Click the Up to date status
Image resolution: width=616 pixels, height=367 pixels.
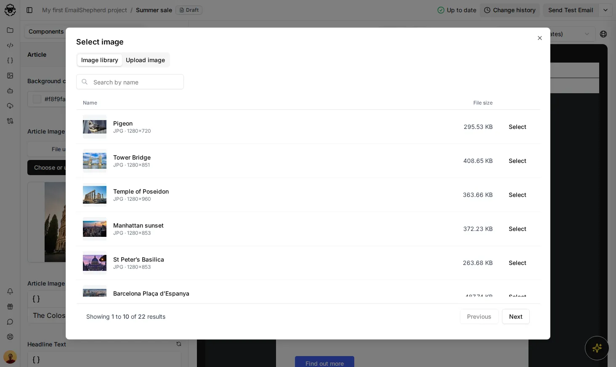click(457, 10)
